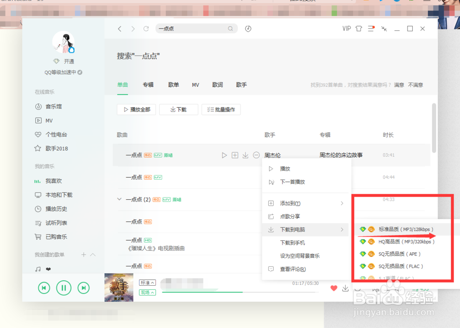This screenshot has height=328, width=460.
Task: Open the skin (shirt) icon
Action: click(x=358, y=28)
